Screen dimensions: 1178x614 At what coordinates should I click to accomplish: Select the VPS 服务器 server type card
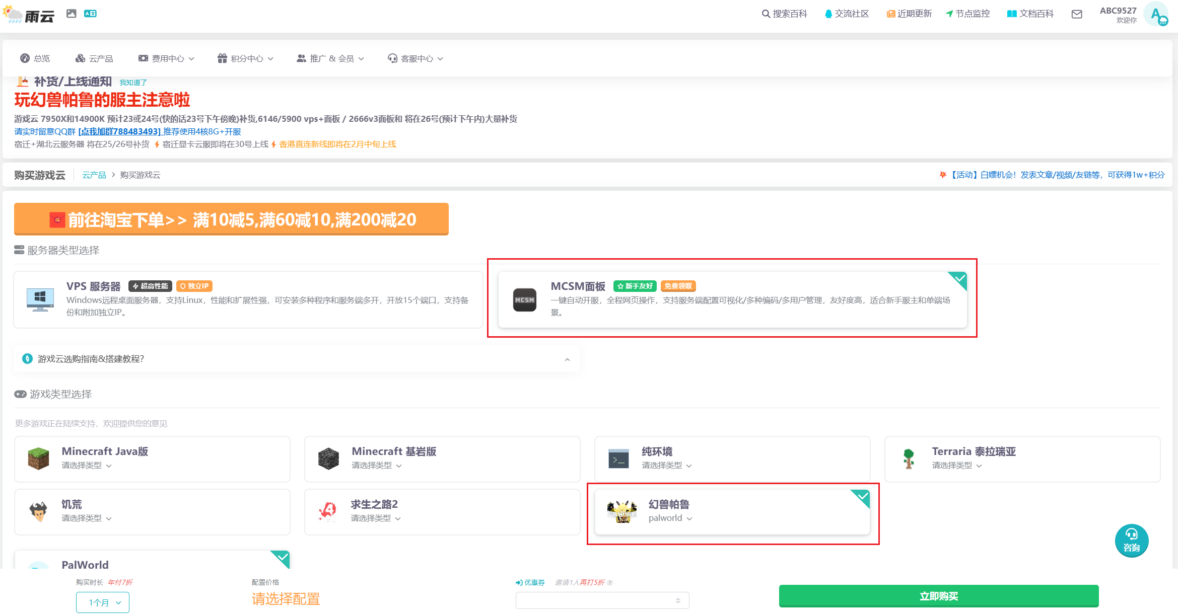248,299
